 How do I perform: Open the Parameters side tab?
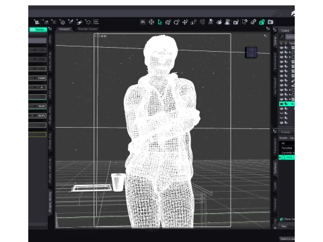pyautogui.click(x=275, y=146)
